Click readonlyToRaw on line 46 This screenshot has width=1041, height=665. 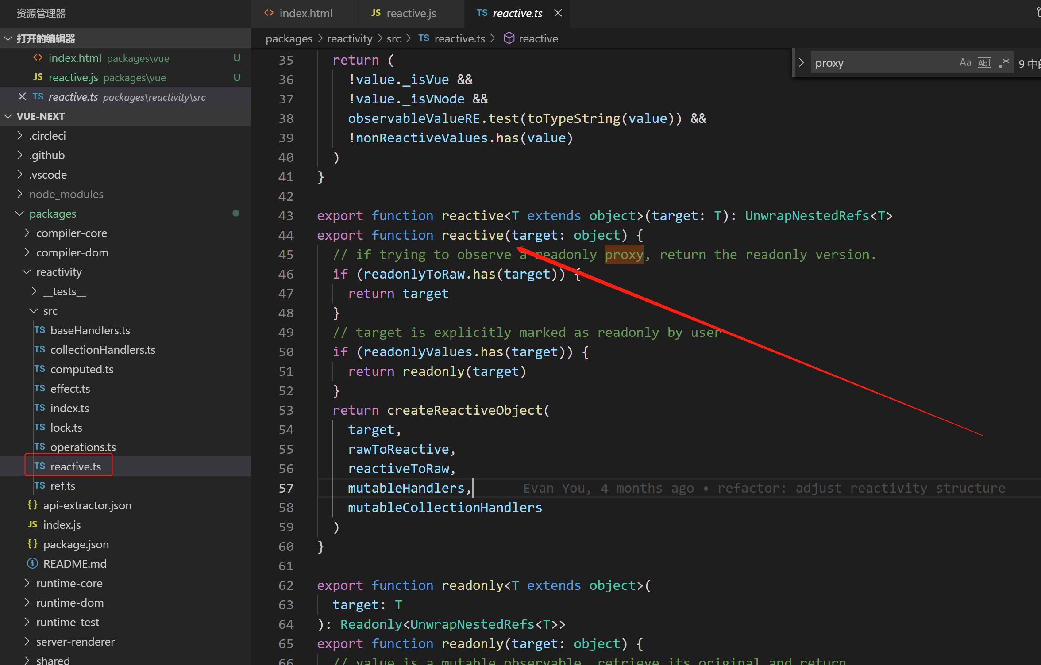tap(413, 274)
